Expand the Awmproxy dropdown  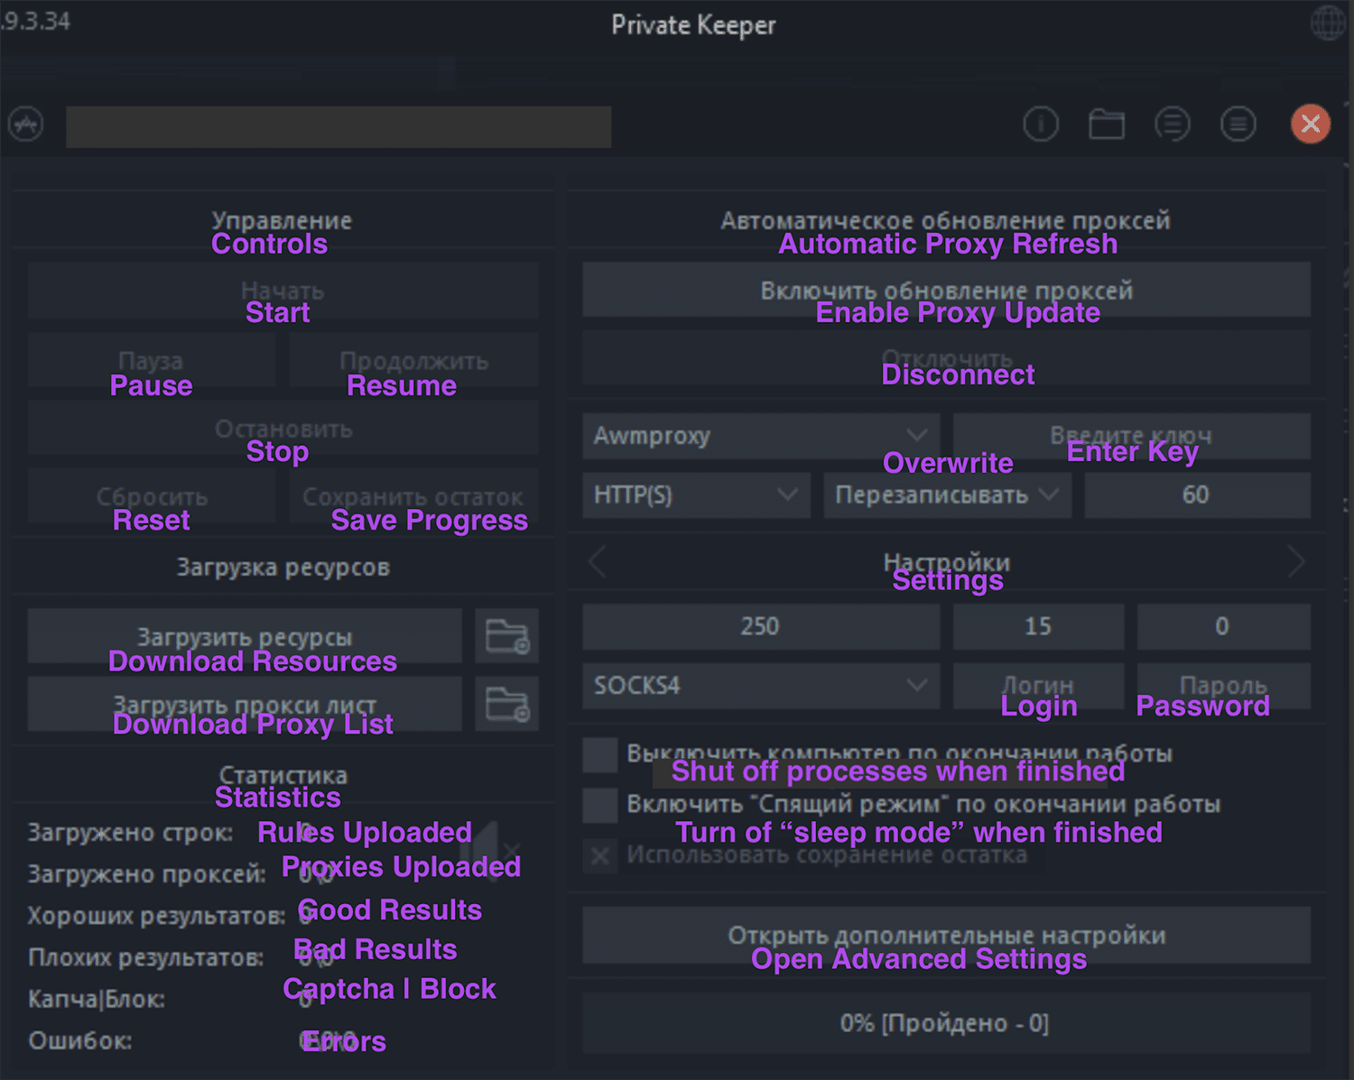760,436
